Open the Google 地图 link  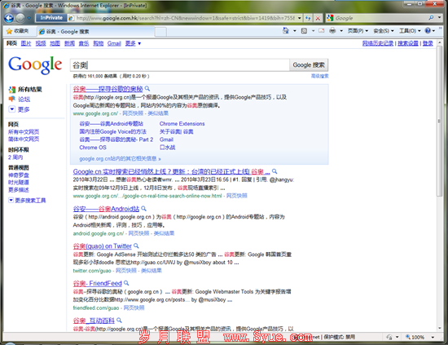pyautogui.click(x=55, y=43)
